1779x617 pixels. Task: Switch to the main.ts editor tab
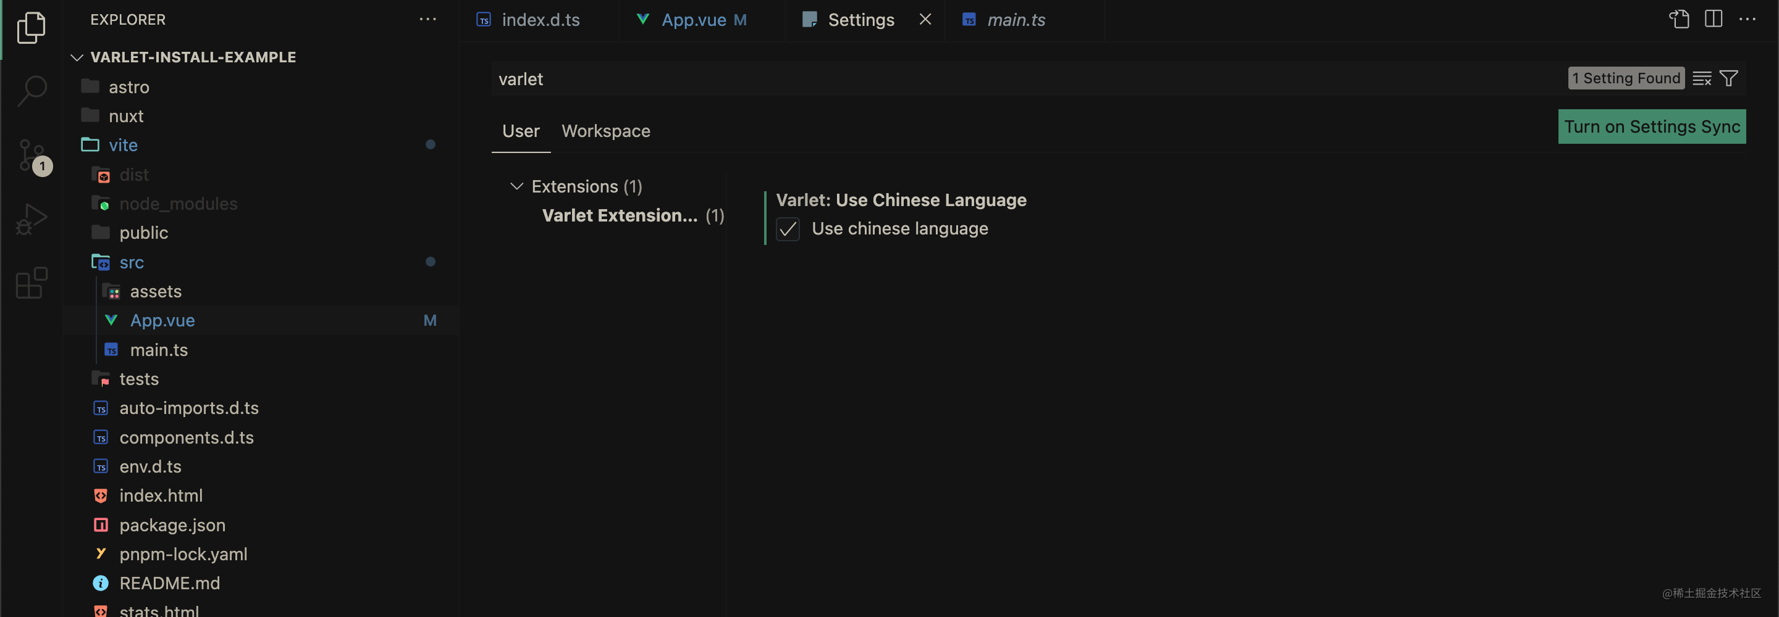(x=1015, y=20)
